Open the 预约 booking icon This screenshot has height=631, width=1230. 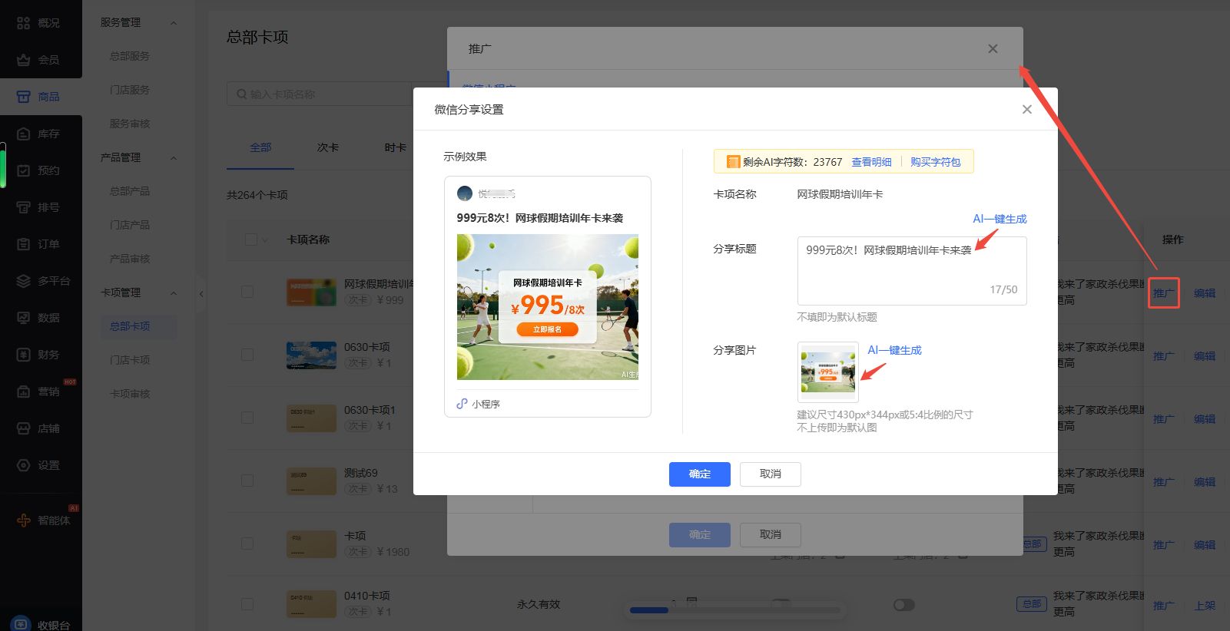coord(23,170)
